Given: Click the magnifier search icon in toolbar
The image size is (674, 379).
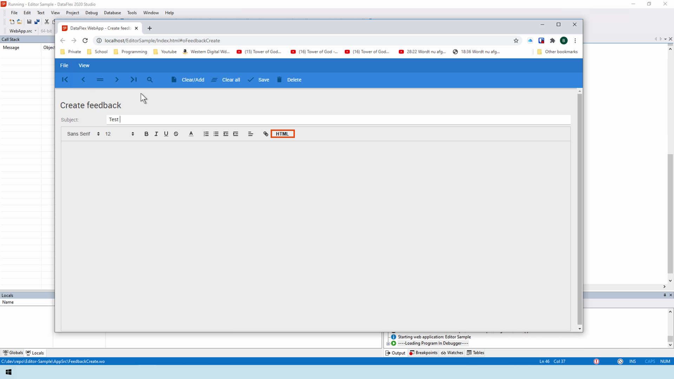Looking at the screenshot, I should (x=150, y=80).
